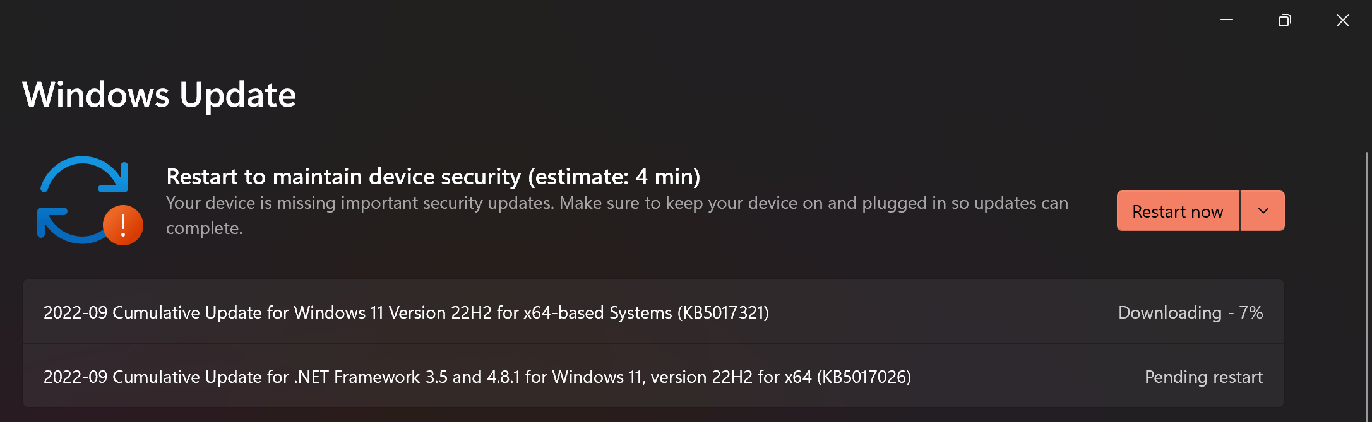Viewport: 1372px width, 422px height.
Task: Click the KB5017026 update name text
Action: [x=477, y=377]
